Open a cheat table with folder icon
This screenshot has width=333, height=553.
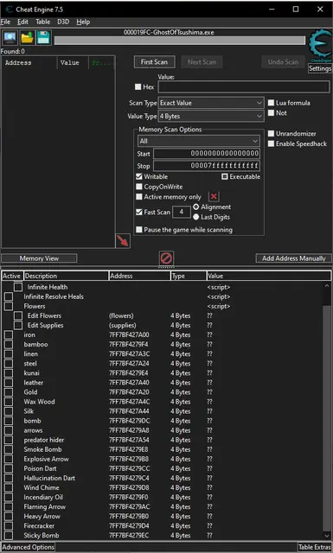coord(27,37)
